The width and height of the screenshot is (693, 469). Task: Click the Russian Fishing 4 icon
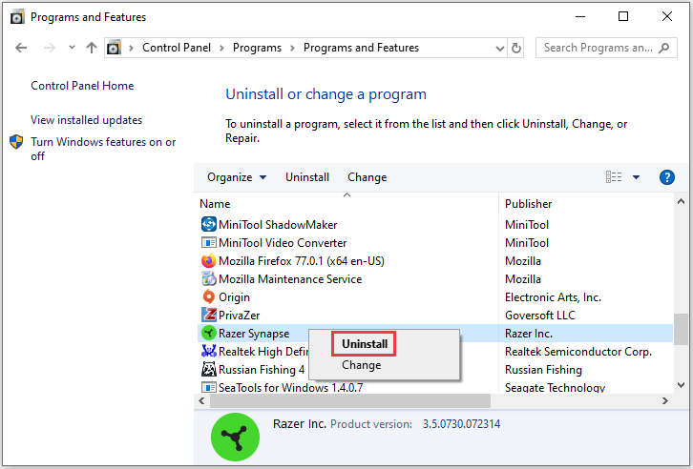click(209, 369)
